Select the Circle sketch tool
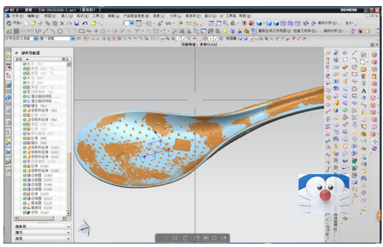The image size is (383, 247). pos(60,31)
